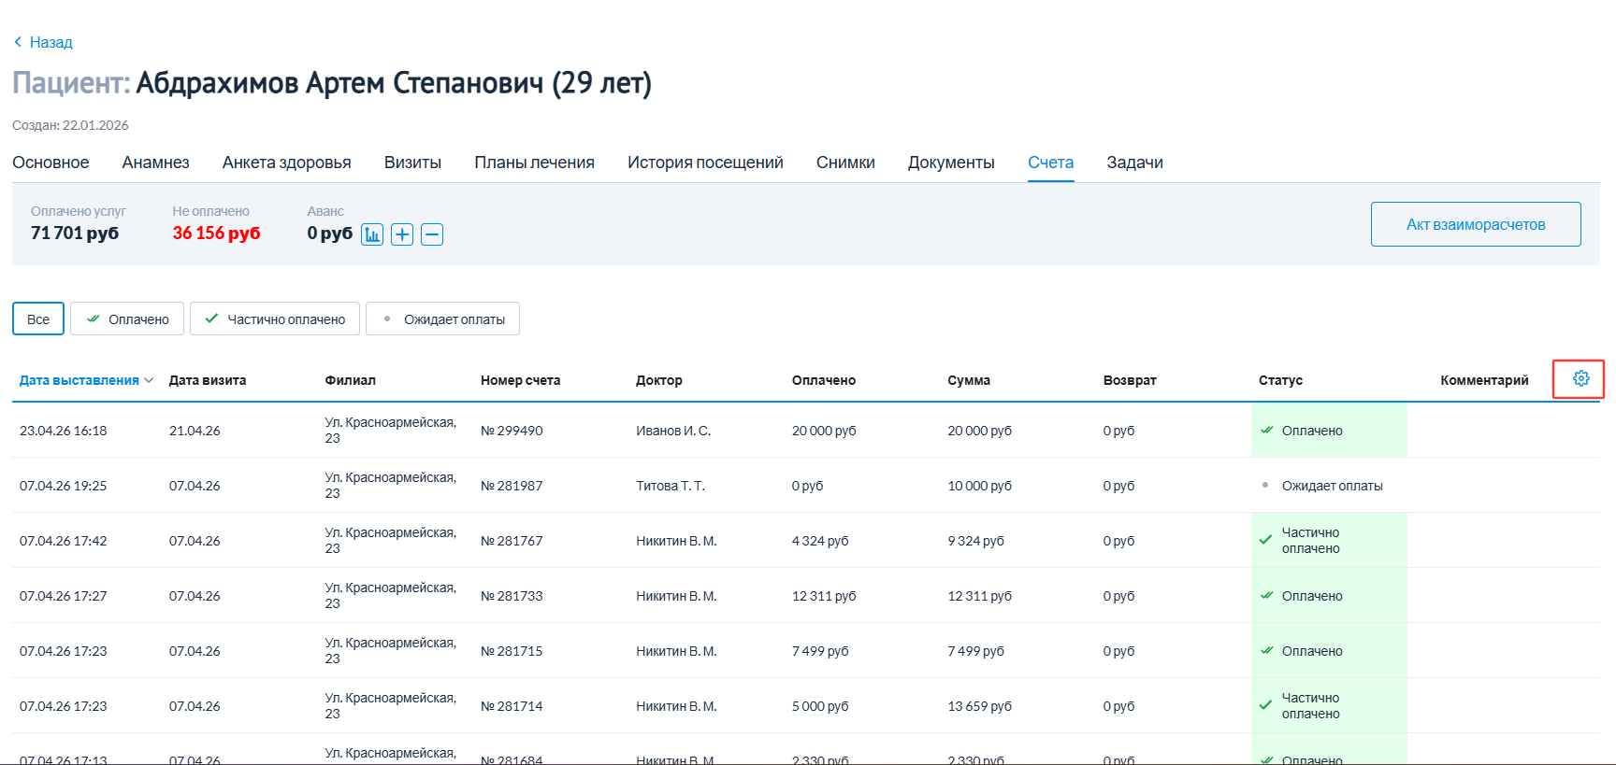
Task: Click the unpaid total 36 156 руб
Action: click(216, 234)
